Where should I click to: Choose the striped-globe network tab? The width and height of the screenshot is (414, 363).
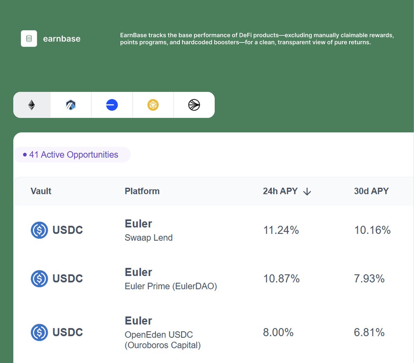[x=194, y=105]
